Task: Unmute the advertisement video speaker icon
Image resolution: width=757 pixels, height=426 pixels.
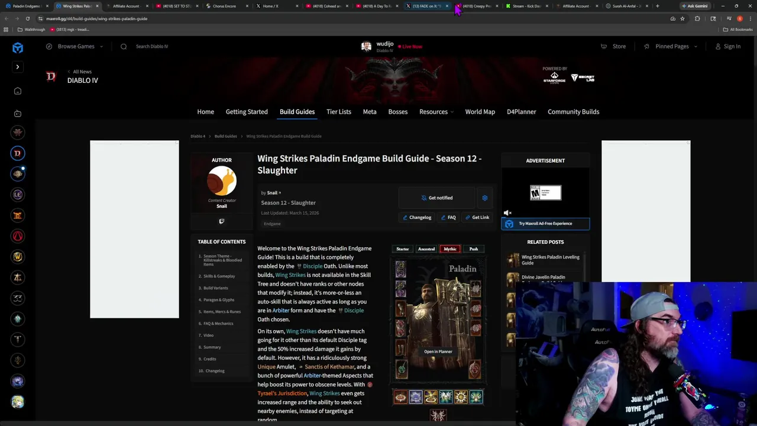Action: pos(507,213)
